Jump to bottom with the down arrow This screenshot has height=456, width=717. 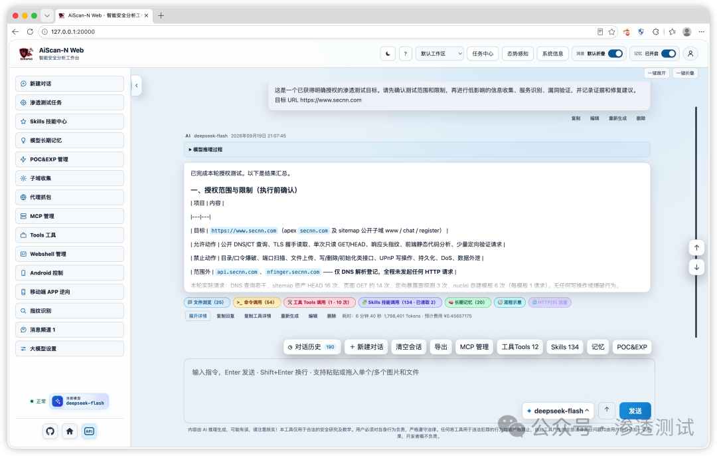696,267
